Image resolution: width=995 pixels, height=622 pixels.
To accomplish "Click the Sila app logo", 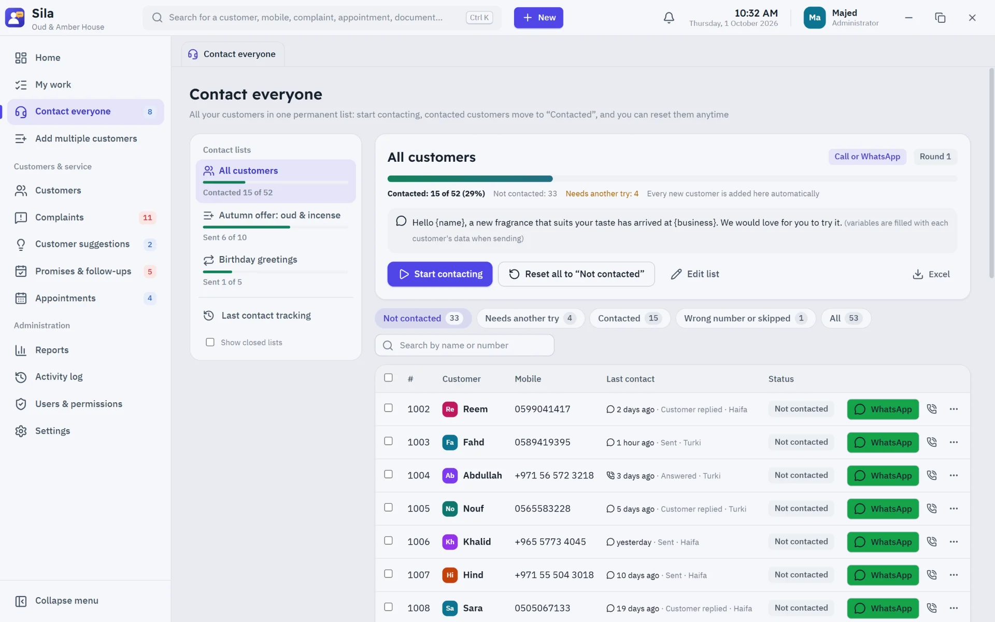I will click(x=15, y=18).
